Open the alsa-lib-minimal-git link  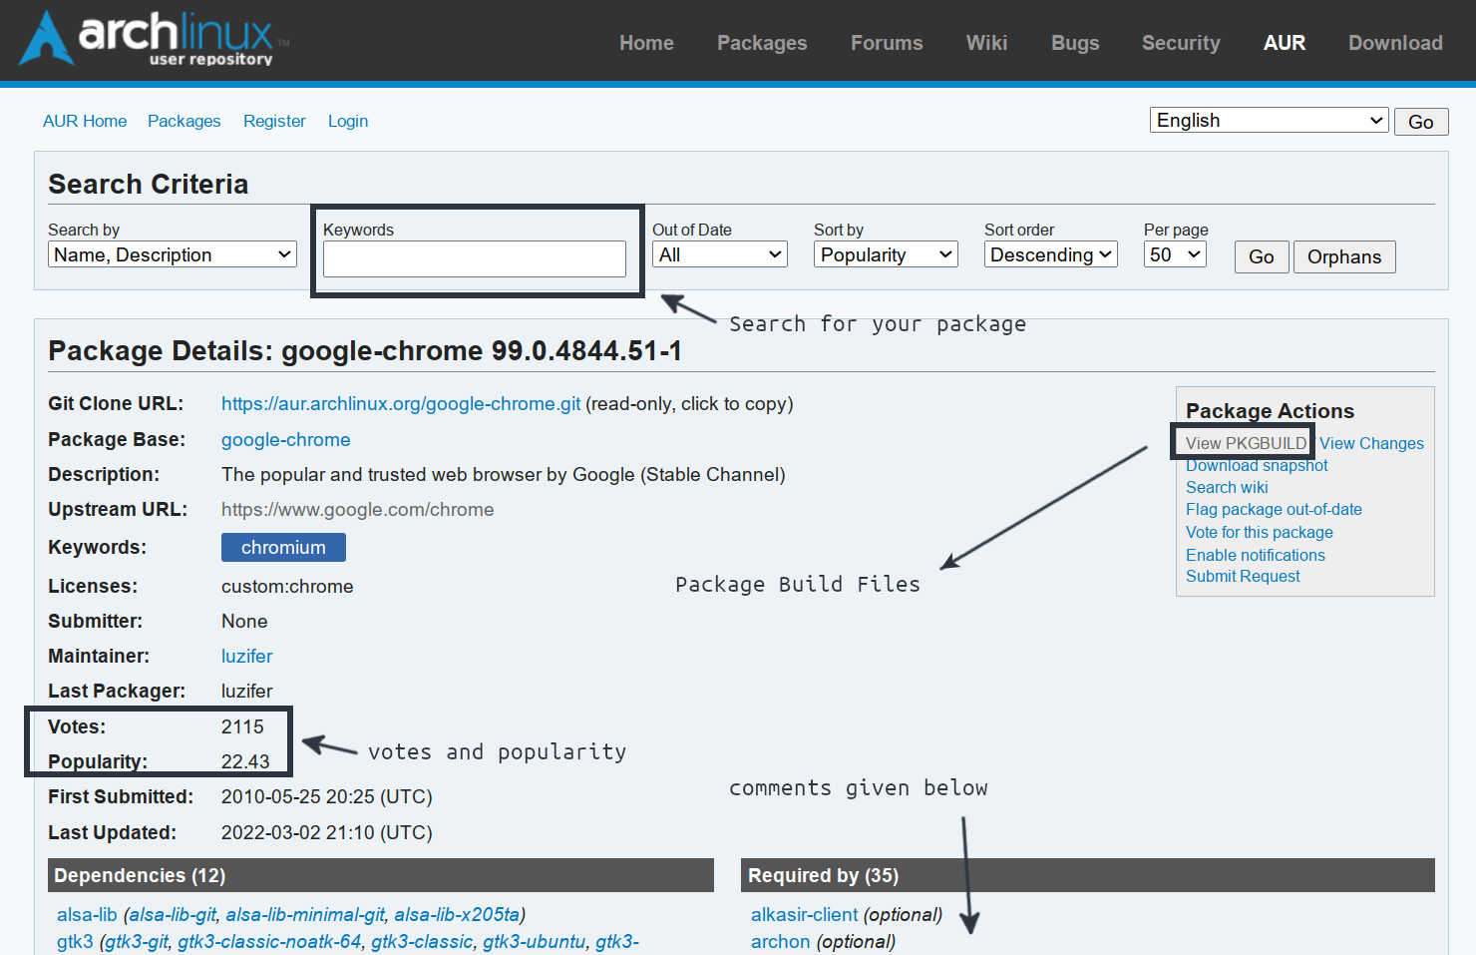pyautogui.click(x=305, y=914)
